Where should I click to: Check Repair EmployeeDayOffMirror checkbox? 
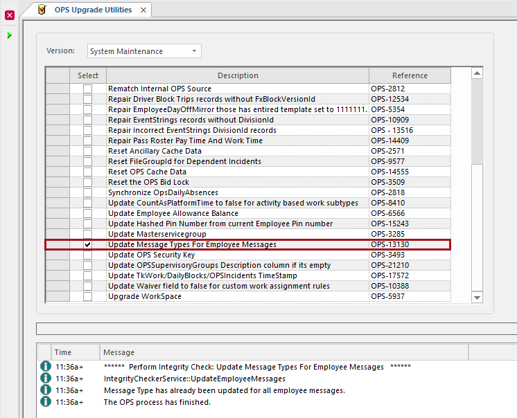pos(88,109)
